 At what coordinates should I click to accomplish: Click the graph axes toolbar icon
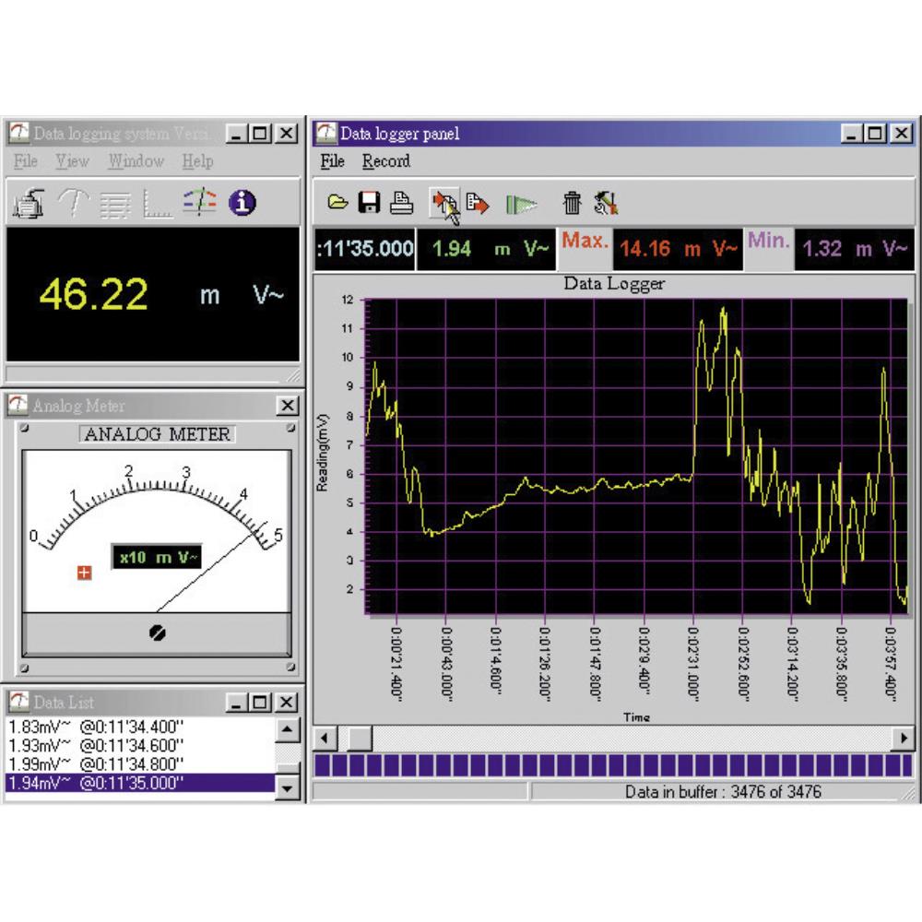tap(158, 204)
